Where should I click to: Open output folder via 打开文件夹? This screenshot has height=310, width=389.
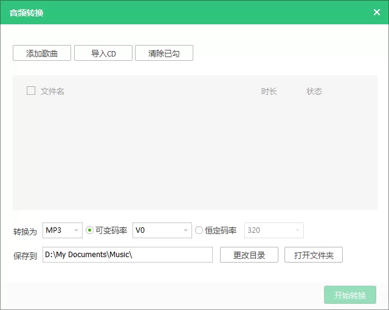314,255
